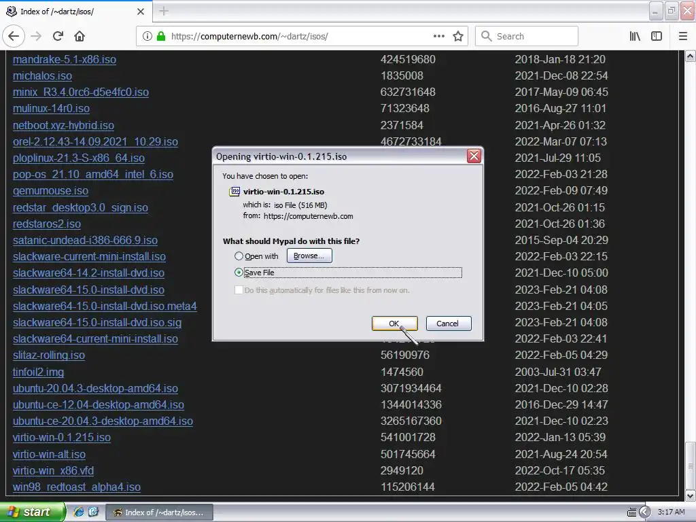Open slackware64-14.2-install-dvd.iso link
The height and width of the screenshot is (522, 696).
click(88, 273)
